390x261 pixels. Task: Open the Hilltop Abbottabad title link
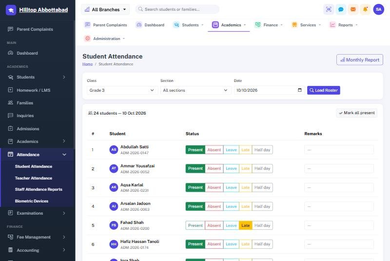click(43, 10)
